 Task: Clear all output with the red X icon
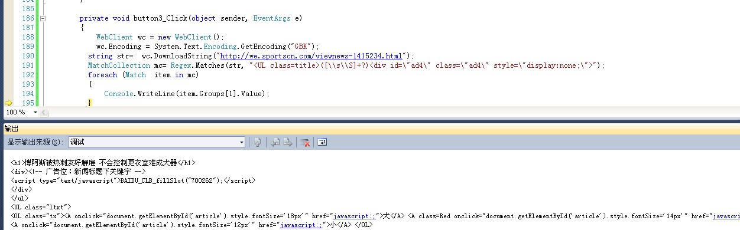[305, 142]
